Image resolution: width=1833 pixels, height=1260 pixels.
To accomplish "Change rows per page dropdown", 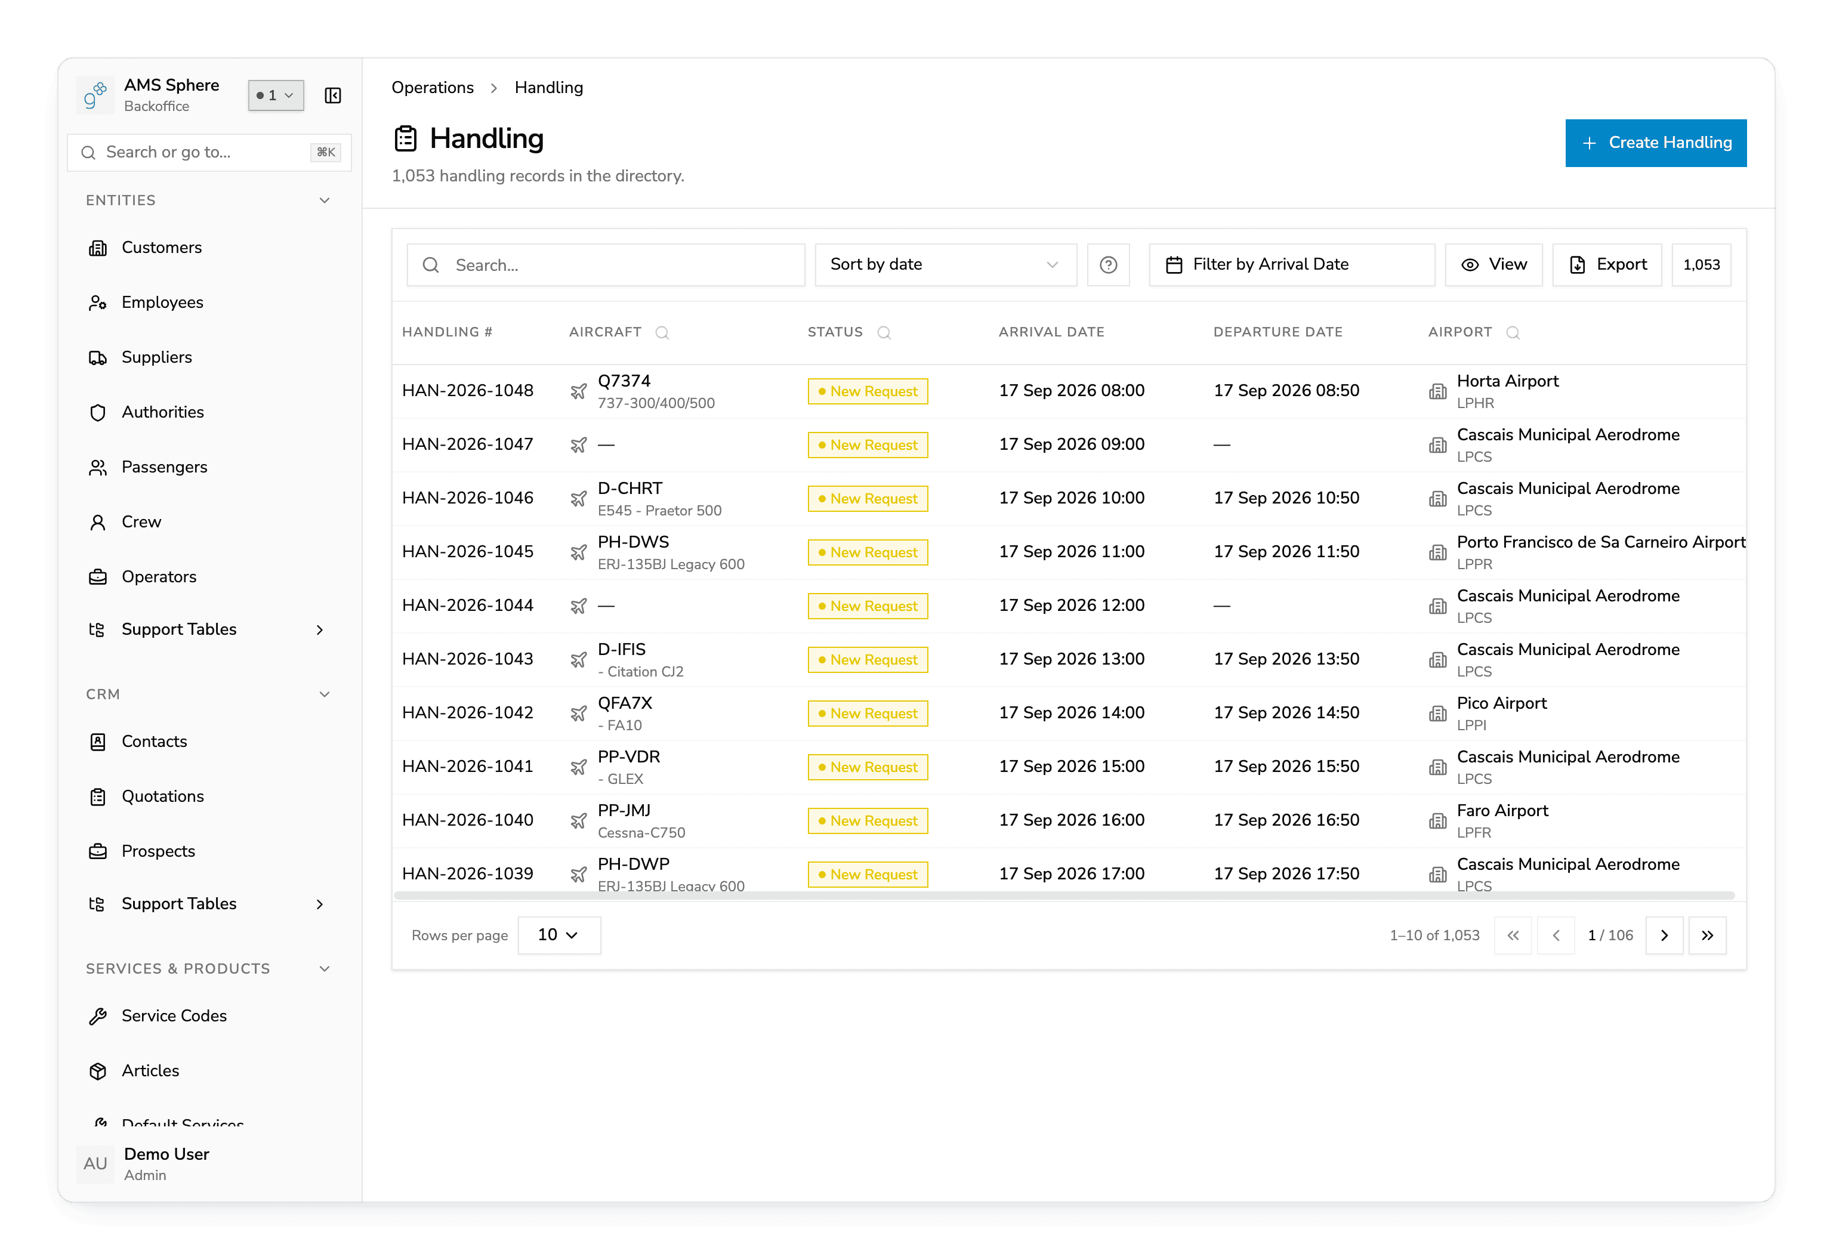I will (558, 935).
